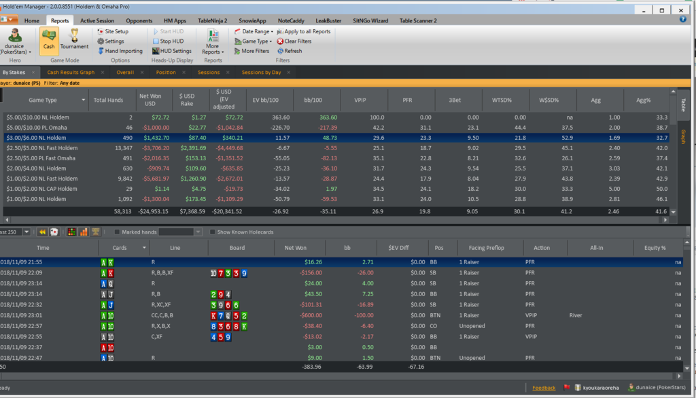
Task: Open the vertical Graph side tab
Action: [x=683, y=137]
